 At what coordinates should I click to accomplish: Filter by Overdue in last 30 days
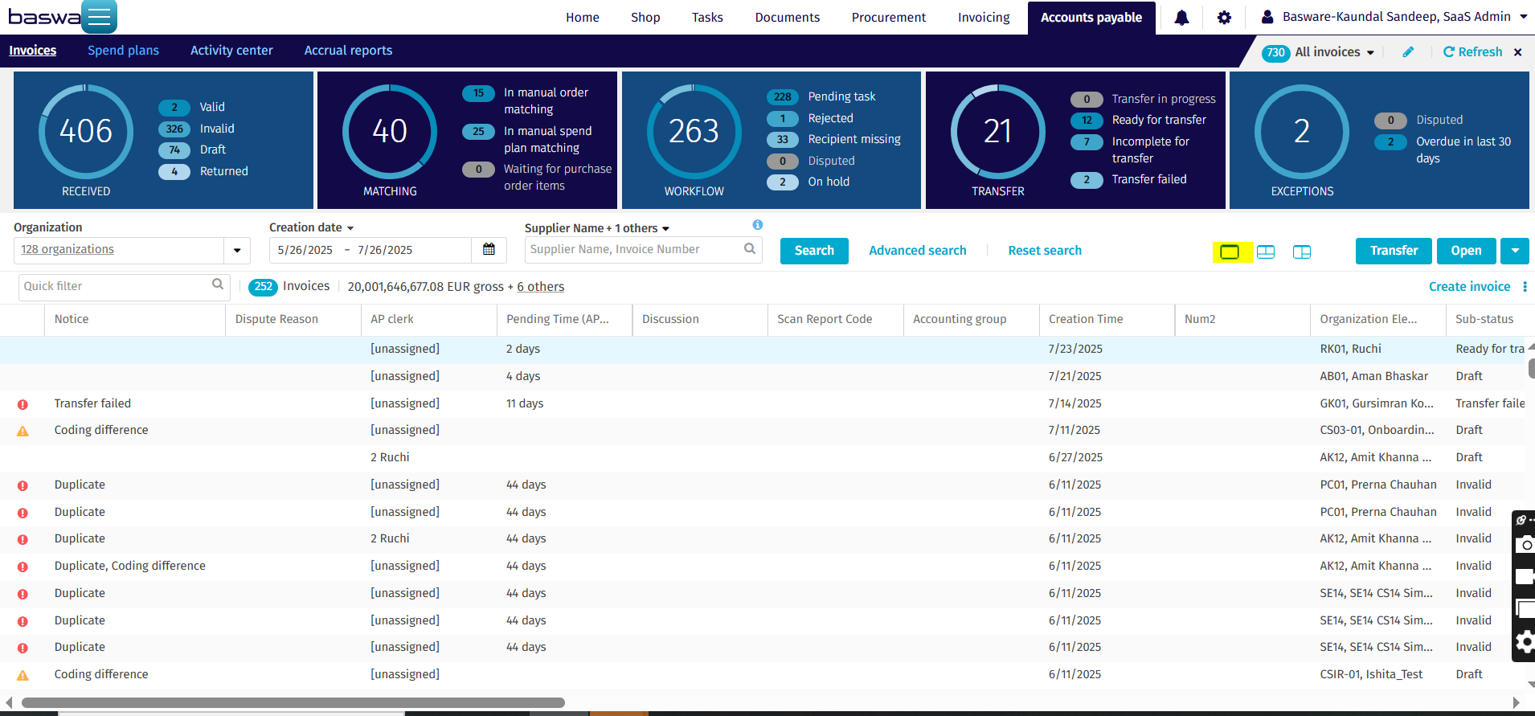1443,150
